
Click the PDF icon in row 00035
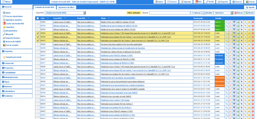(230, 81)
